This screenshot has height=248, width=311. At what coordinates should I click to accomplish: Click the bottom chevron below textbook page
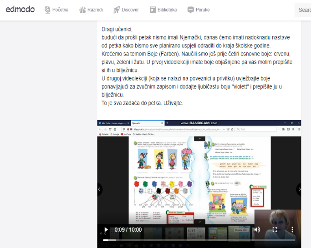(199, 222)
